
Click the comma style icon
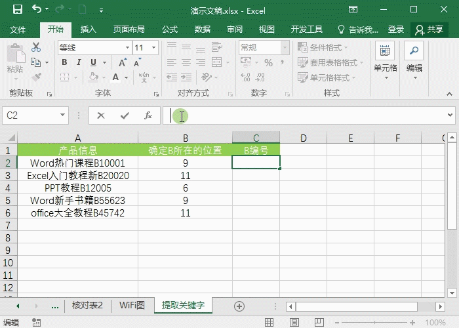click(x=282, y=62)
